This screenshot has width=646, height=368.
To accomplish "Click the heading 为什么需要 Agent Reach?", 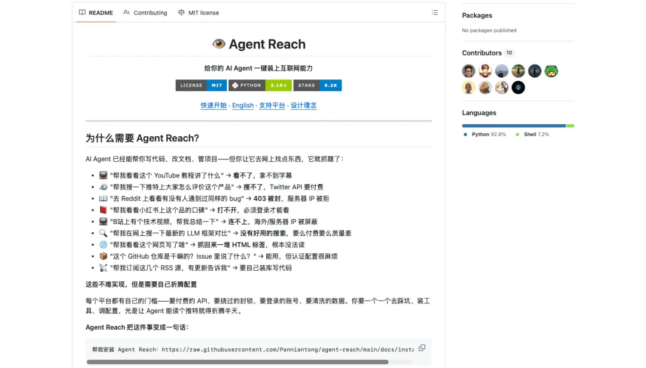I will coord(142,138).
